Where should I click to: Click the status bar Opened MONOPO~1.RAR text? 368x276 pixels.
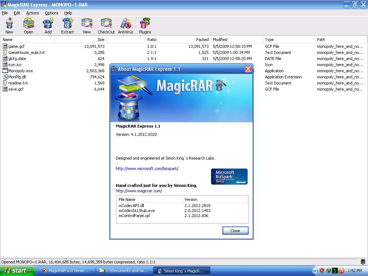coord(78,262)
